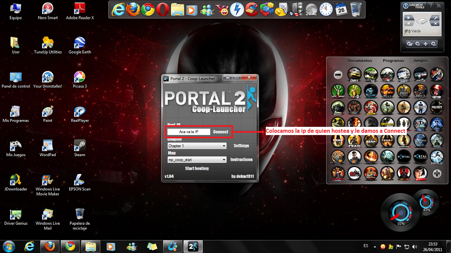Viewport: 451px width, 253px height.
Task: Open the Steam desktop shortcut
Action: click(x=80, y=148)
